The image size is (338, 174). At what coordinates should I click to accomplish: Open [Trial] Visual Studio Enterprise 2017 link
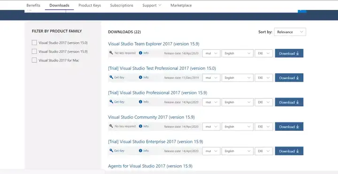[155, 142]
